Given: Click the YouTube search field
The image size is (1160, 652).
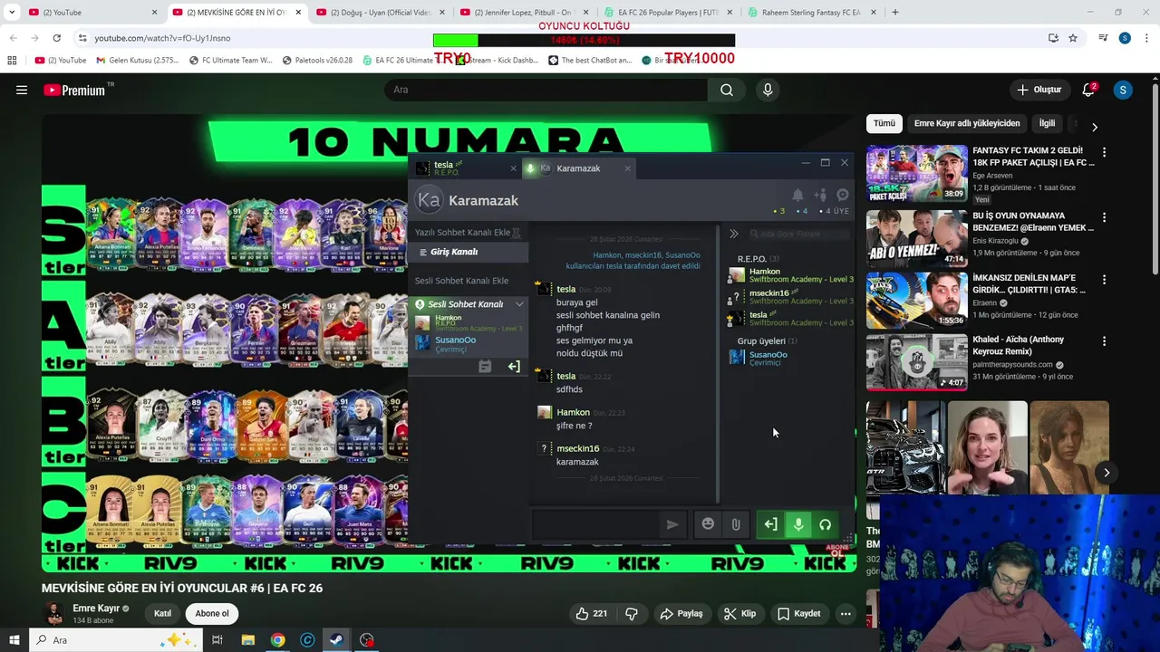Looking at the screenshot, I should tap(546, 90).
